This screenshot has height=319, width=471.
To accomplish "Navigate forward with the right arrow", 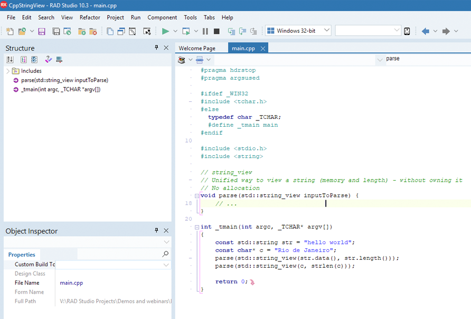I will click(x=446, y=31).
